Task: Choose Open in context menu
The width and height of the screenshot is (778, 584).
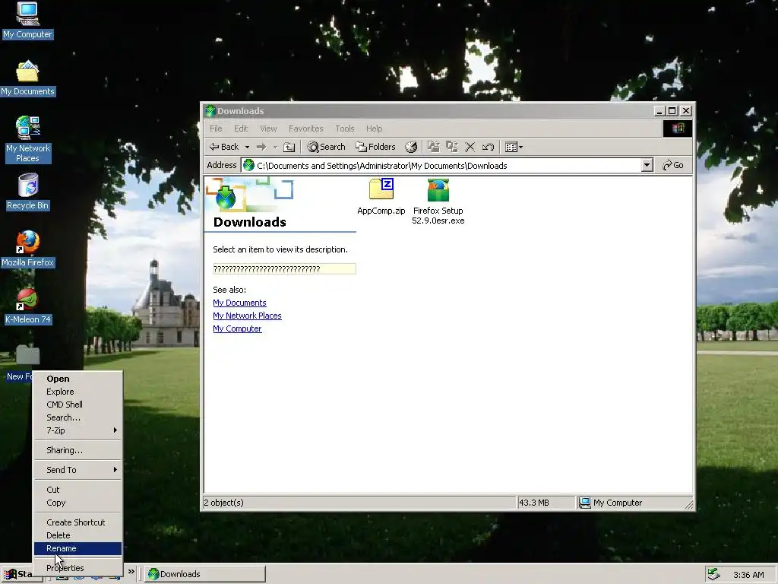Action: click(x=78, y=379)
